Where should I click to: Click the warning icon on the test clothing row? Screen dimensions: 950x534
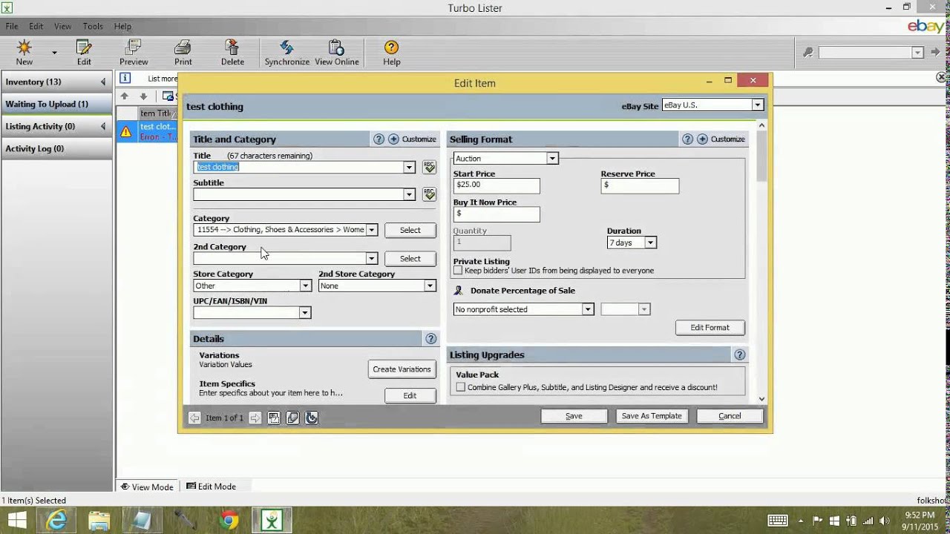(x=125, y=132)
